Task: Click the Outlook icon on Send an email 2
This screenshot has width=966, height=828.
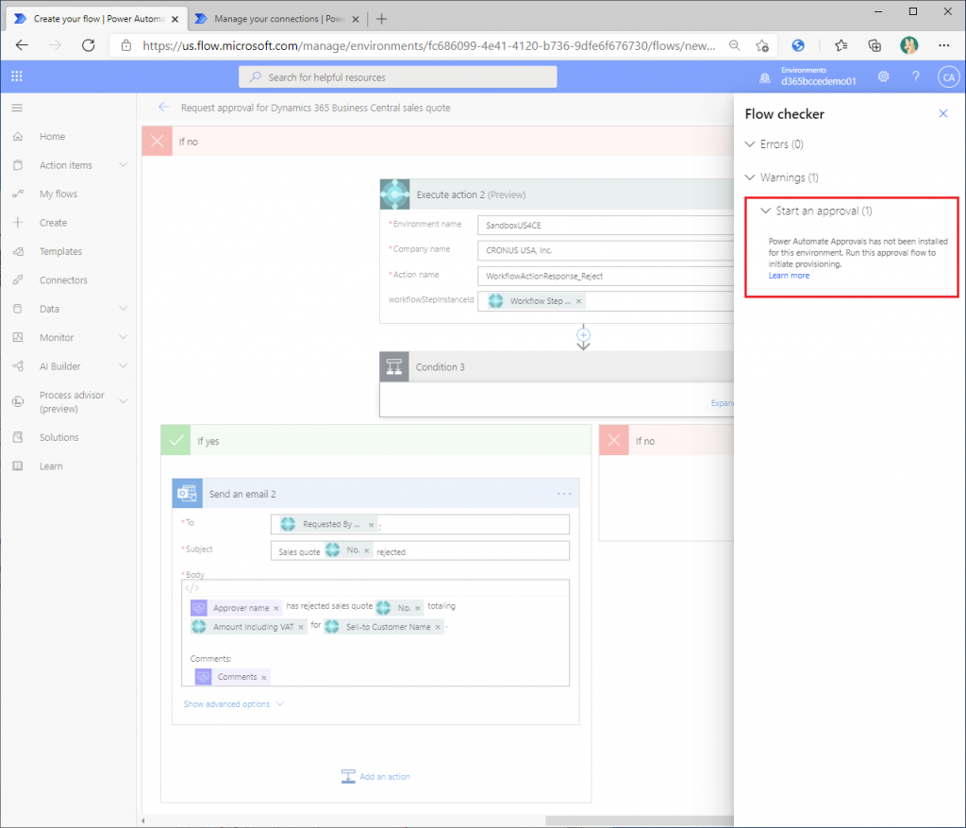Action: 188,493
